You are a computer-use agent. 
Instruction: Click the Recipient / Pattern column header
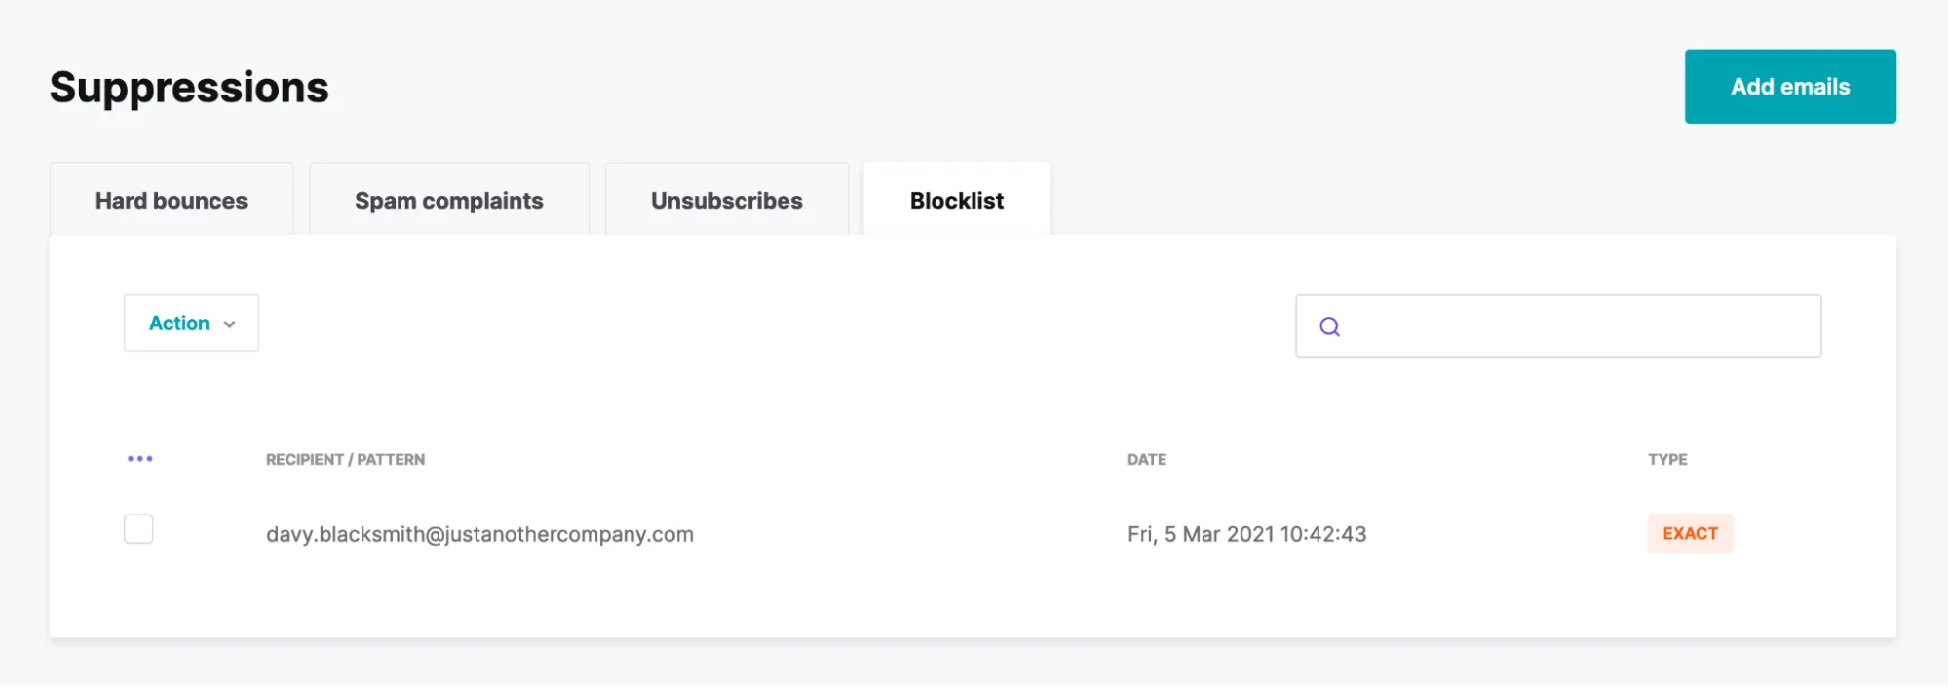(x=345, y=460)
